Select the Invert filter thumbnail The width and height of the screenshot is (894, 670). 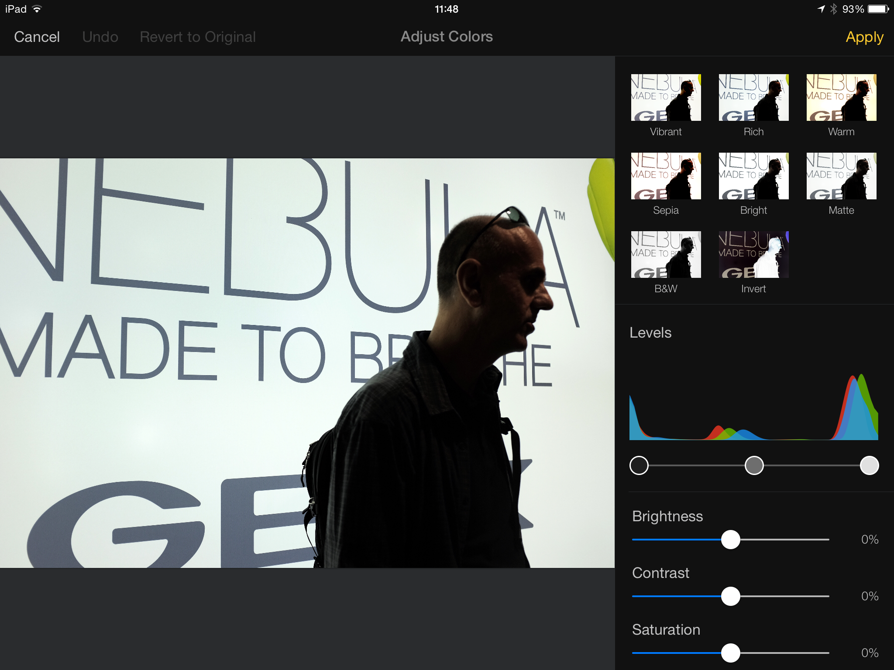pos(753,255)
